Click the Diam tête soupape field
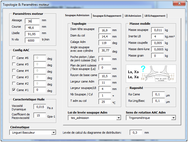The height and width of the screenshot is (142, 188). (105, 30)
